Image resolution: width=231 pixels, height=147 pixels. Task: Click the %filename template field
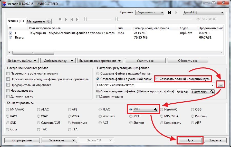[182, 92]
